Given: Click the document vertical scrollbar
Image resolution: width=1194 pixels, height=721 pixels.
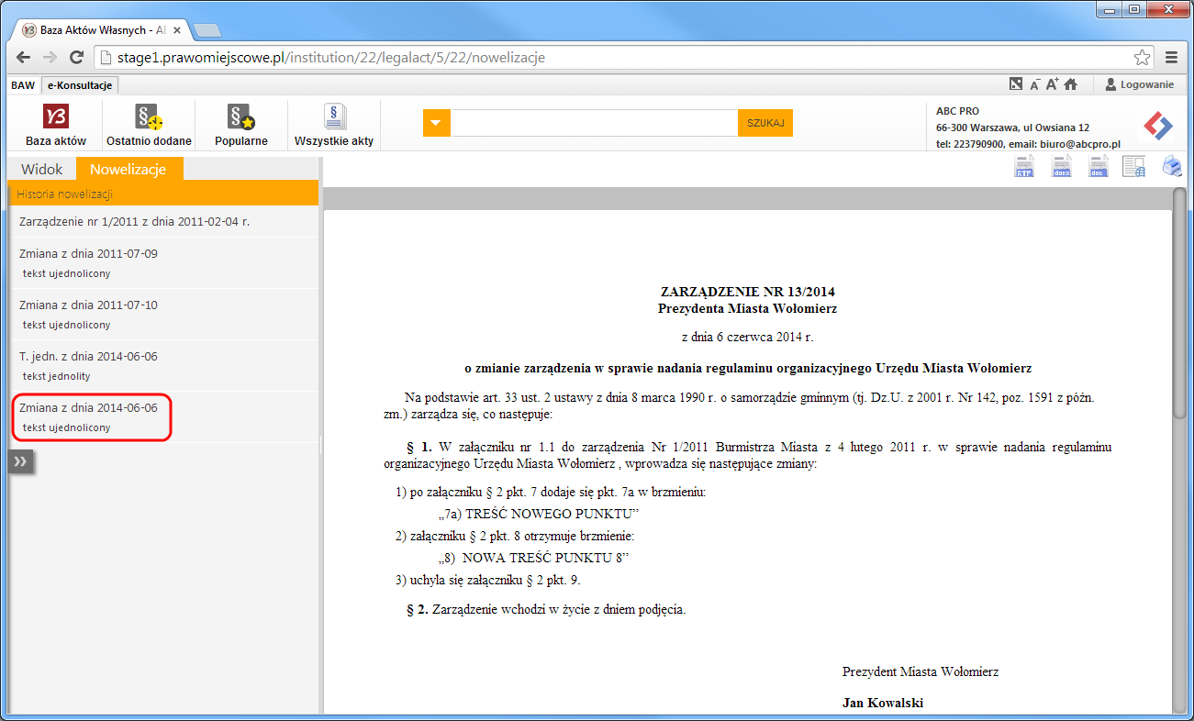Looking at the screenshot, I should pos(1179,303).
